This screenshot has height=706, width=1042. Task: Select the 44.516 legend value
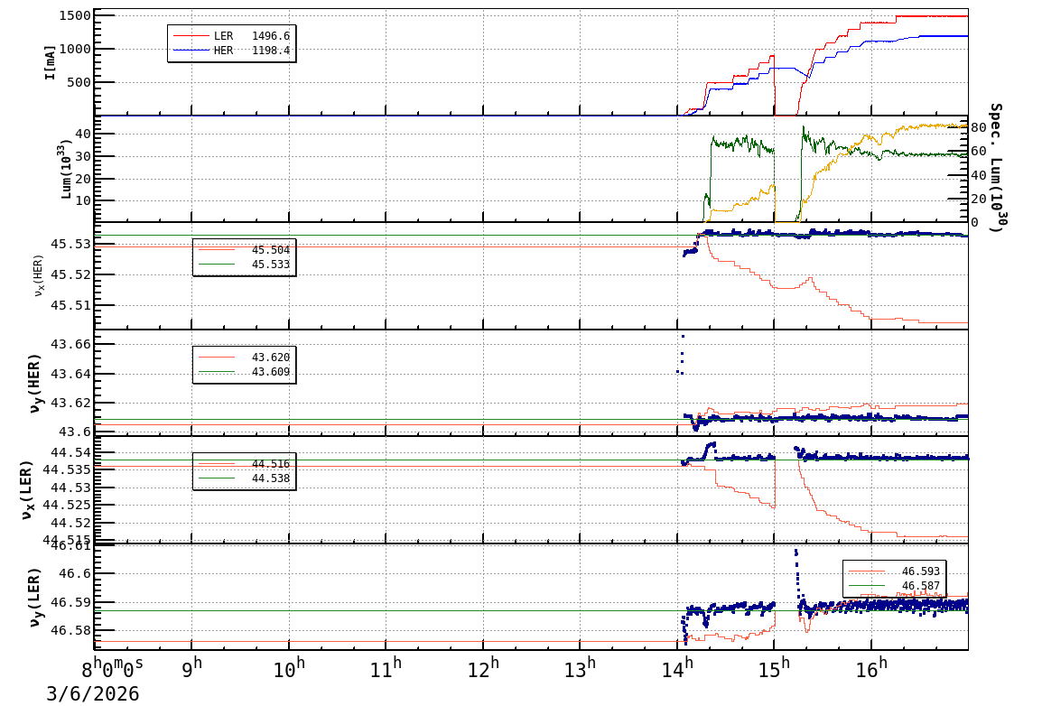tap(271, 463)
